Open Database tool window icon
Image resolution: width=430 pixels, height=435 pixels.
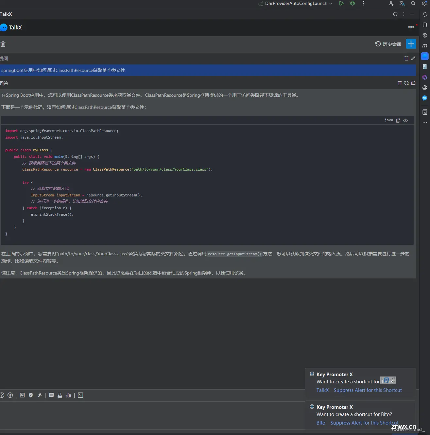point(425,25)
